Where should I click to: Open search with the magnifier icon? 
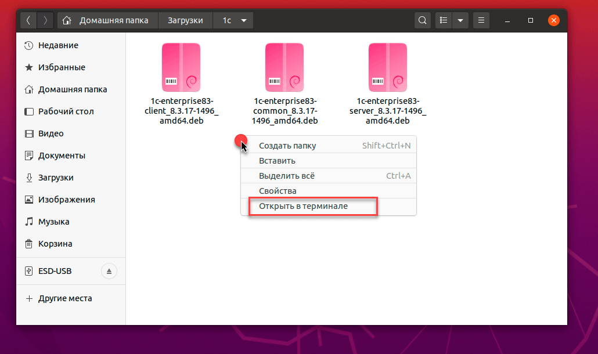[422, 20]
